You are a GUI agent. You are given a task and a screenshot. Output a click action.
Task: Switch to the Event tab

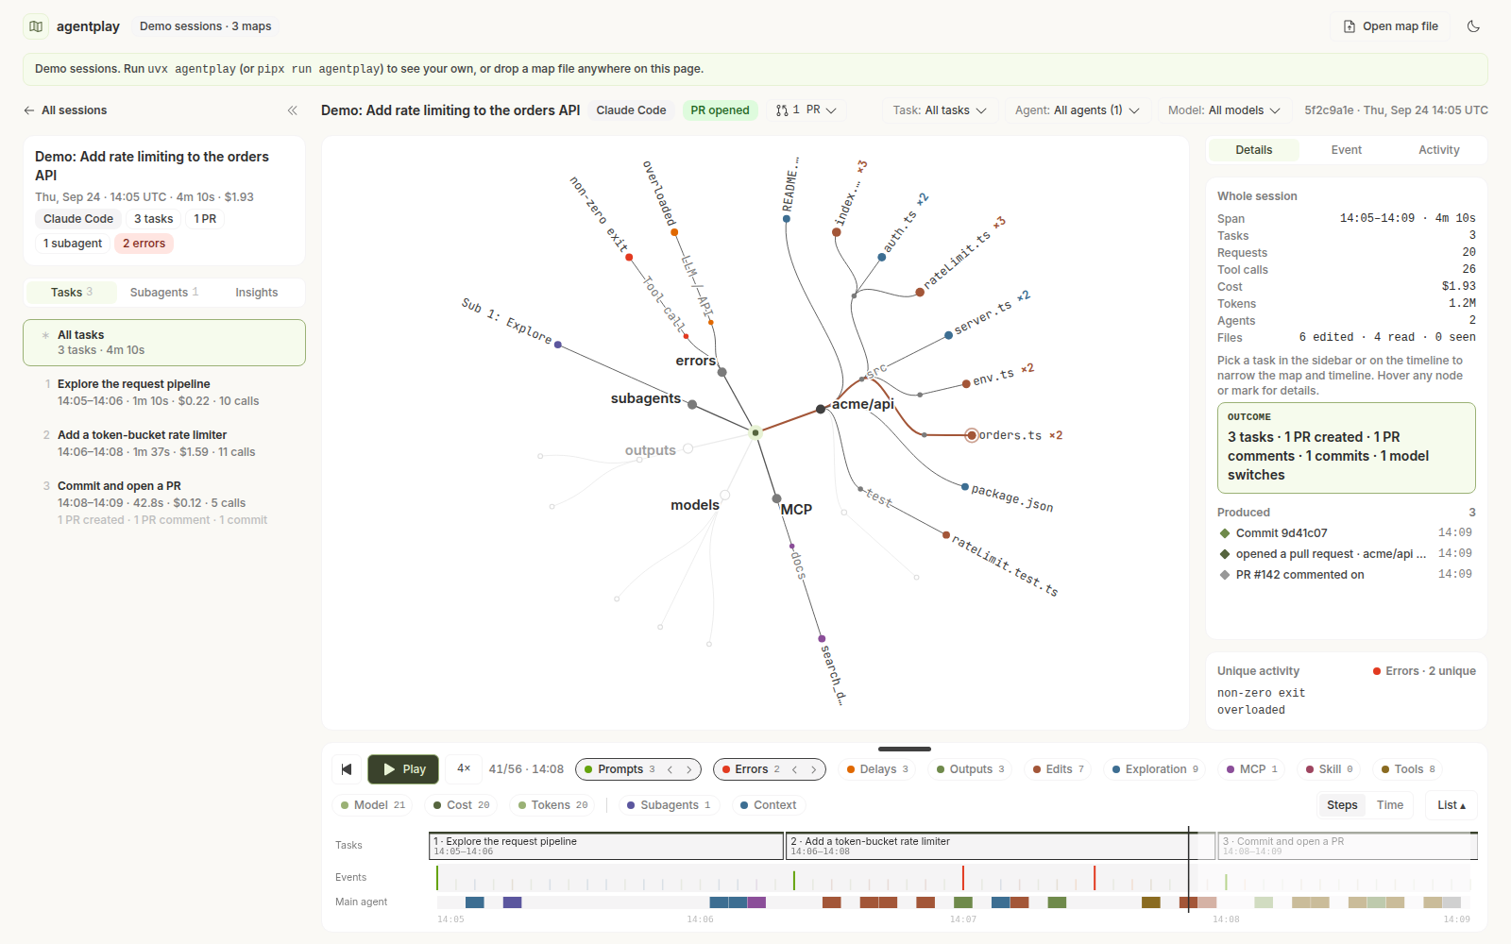pos(1347,150)
